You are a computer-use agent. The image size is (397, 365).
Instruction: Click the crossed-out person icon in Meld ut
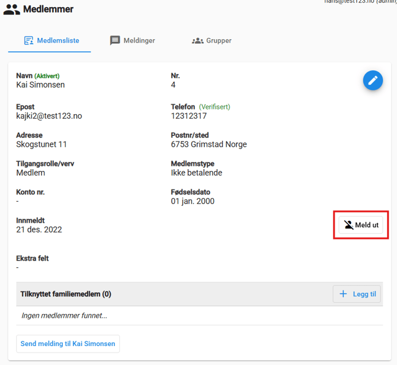point(349,225)
